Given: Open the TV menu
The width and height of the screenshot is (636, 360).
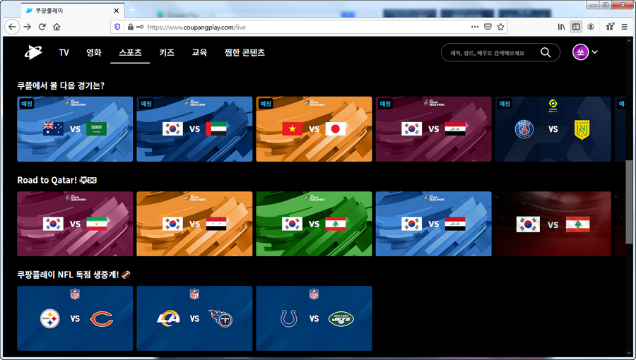Looking at the screenshot, I should 64,53.
